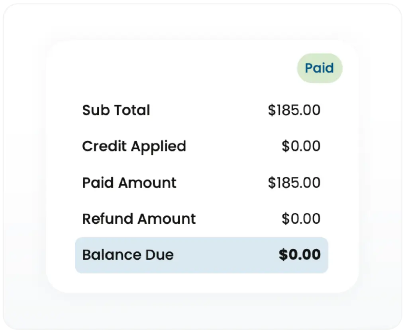Click "Amount" in the Paid Amount label
408x333 pixels.
coord(147,183)
